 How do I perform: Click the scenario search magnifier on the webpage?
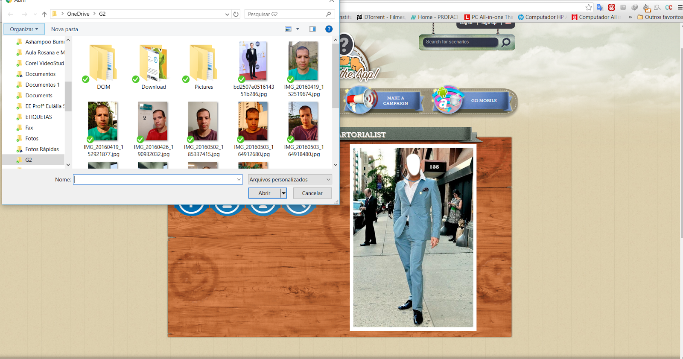(506, 42)
